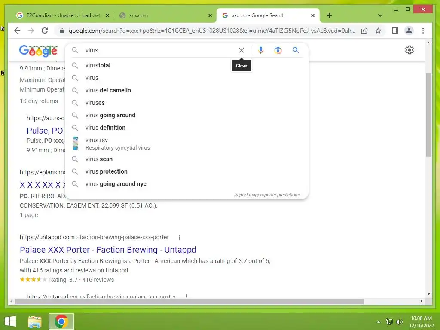Open Chrome profile avatar menu
This screenshot has width=440, height=330.
[409, 31]
